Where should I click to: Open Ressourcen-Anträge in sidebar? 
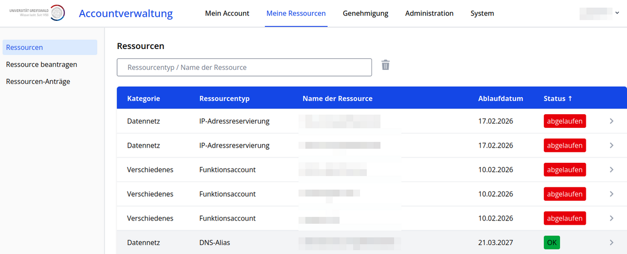click(38, 81)
